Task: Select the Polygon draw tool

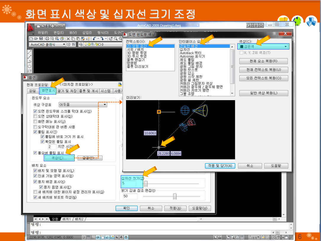Action: click(30, 66)
